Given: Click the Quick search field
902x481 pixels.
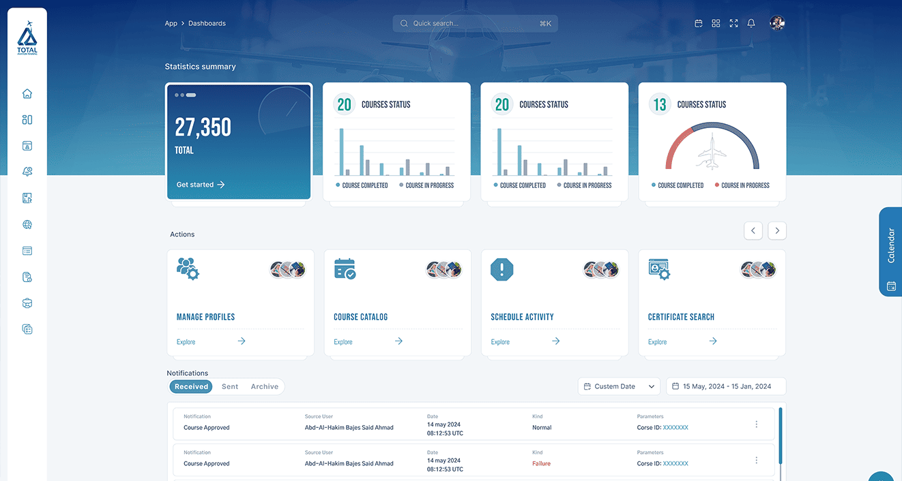Looking at the screenshot, I should 475,23.
